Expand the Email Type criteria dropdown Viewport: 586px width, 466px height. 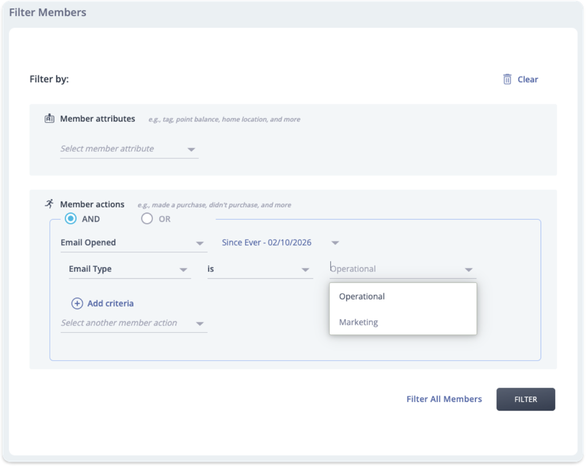pos(129,269)
